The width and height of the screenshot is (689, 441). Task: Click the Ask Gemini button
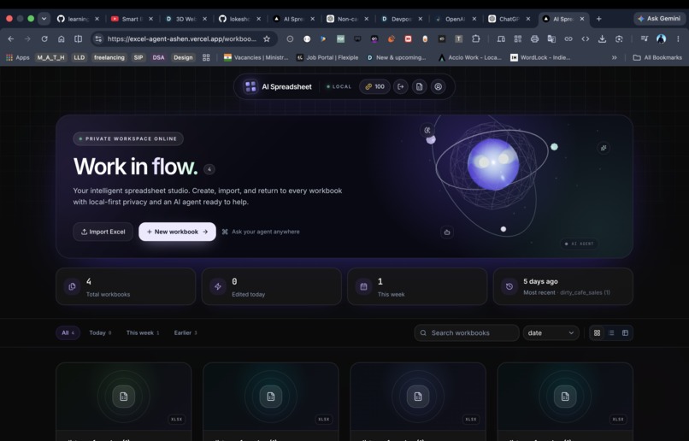click(659, 19)
